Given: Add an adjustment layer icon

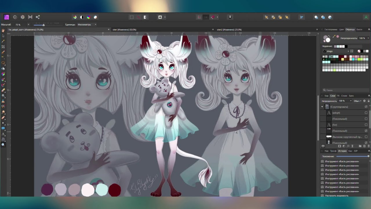Looking at the screenshot, I should pyautogui.click(x=343, y=146).
